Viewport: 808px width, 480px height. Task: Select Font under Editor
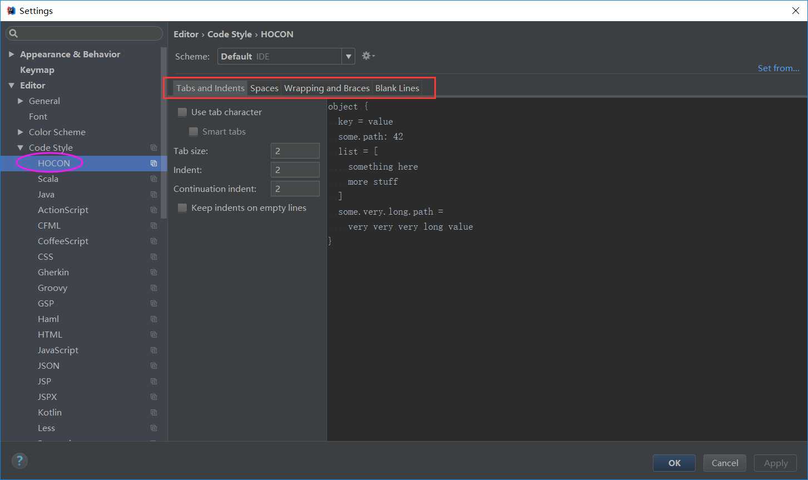pos(38,116)
